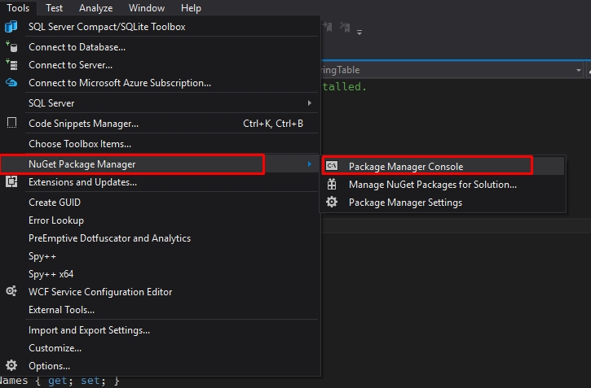Choose Connect to Server...

(161, 65)
